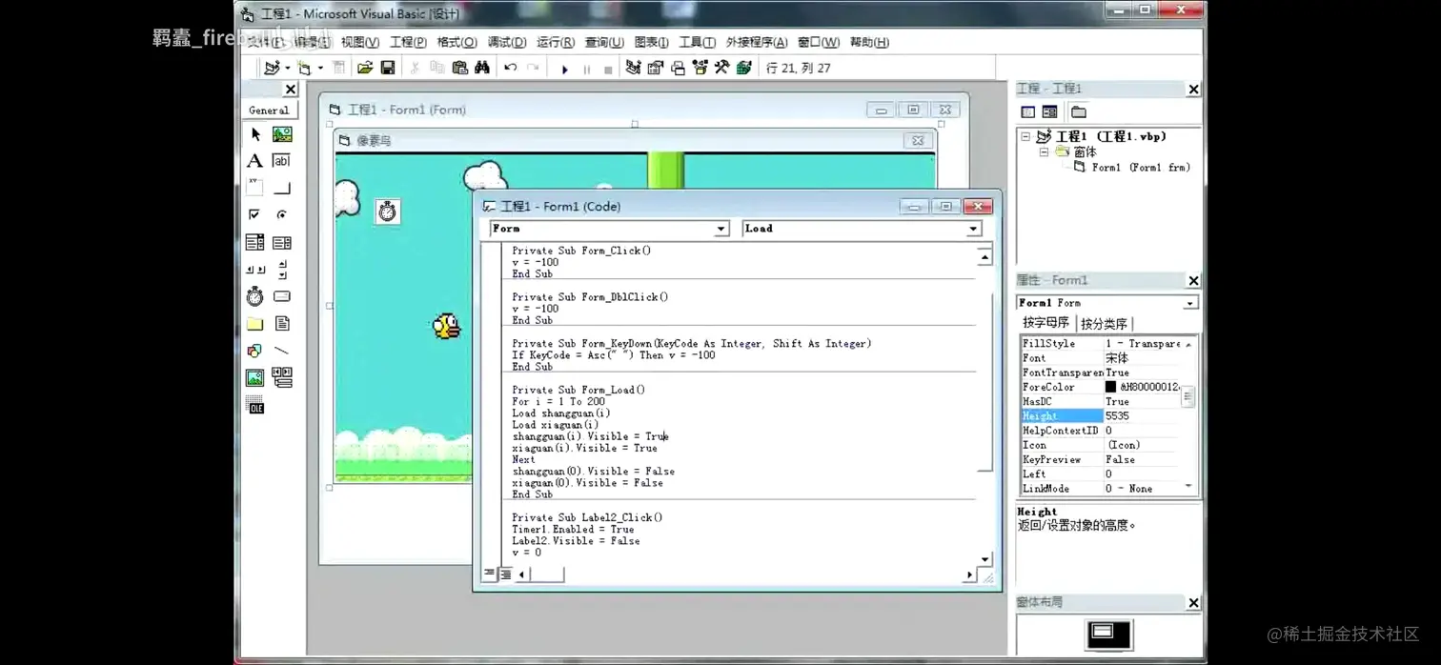
Task: Toggle Full Module View button in Code window
Action: coord(506,574)
